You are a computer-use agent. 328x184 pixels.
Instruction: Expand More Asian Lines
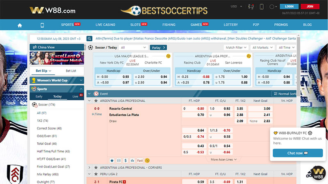point(223,159)
